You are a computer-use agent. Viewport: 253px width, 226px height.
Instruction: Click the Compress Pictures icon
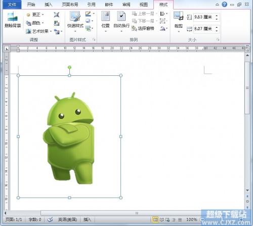pyautogui.click(x=57, y=15)
